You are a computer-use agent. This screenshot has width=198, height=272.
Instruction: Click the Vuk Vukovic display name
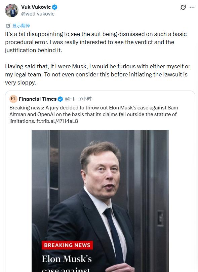36,7
